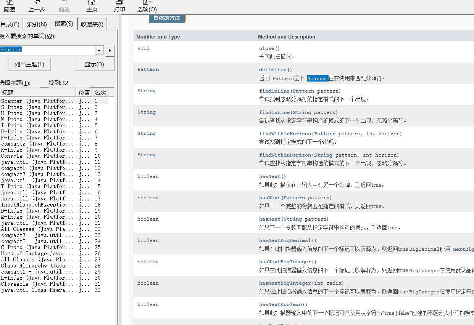
Task: Select the Console (Java Platform) result
Action: (37, 156)
